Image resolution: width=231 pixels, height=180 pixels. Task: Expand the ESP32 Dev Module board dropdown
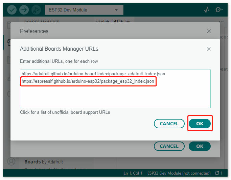(x=84, y=10)
